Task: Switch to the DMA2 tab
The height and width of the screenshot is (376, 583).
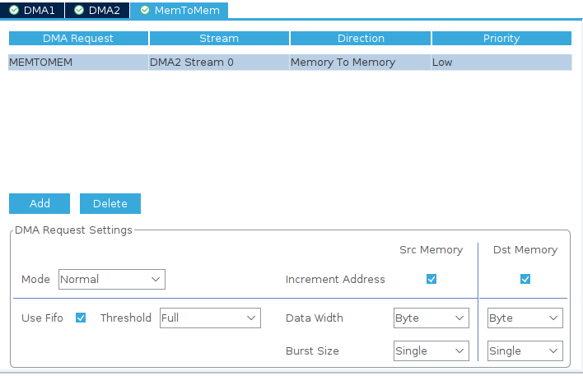Action: click(97, 11)
